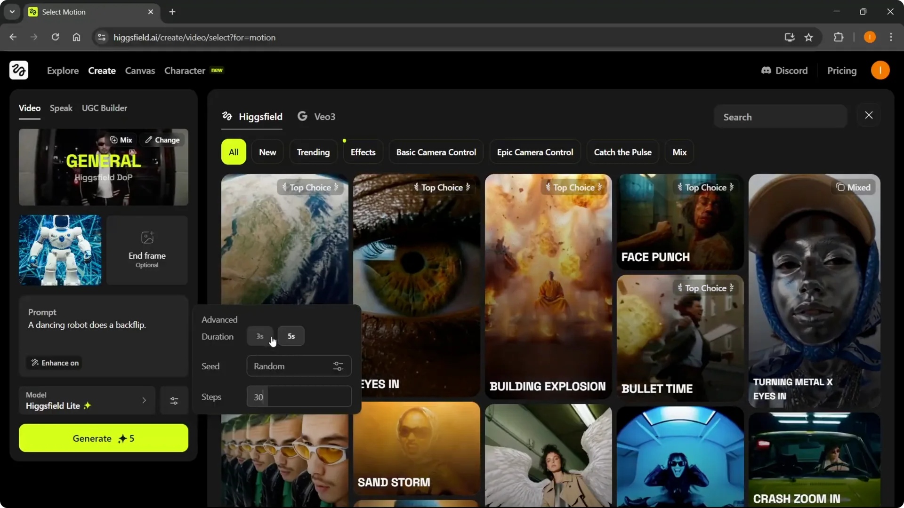This screenshot has width=904, height=508.
Task: Open the advanced settings sliders icon beside Model
Action: coord(174,400)
